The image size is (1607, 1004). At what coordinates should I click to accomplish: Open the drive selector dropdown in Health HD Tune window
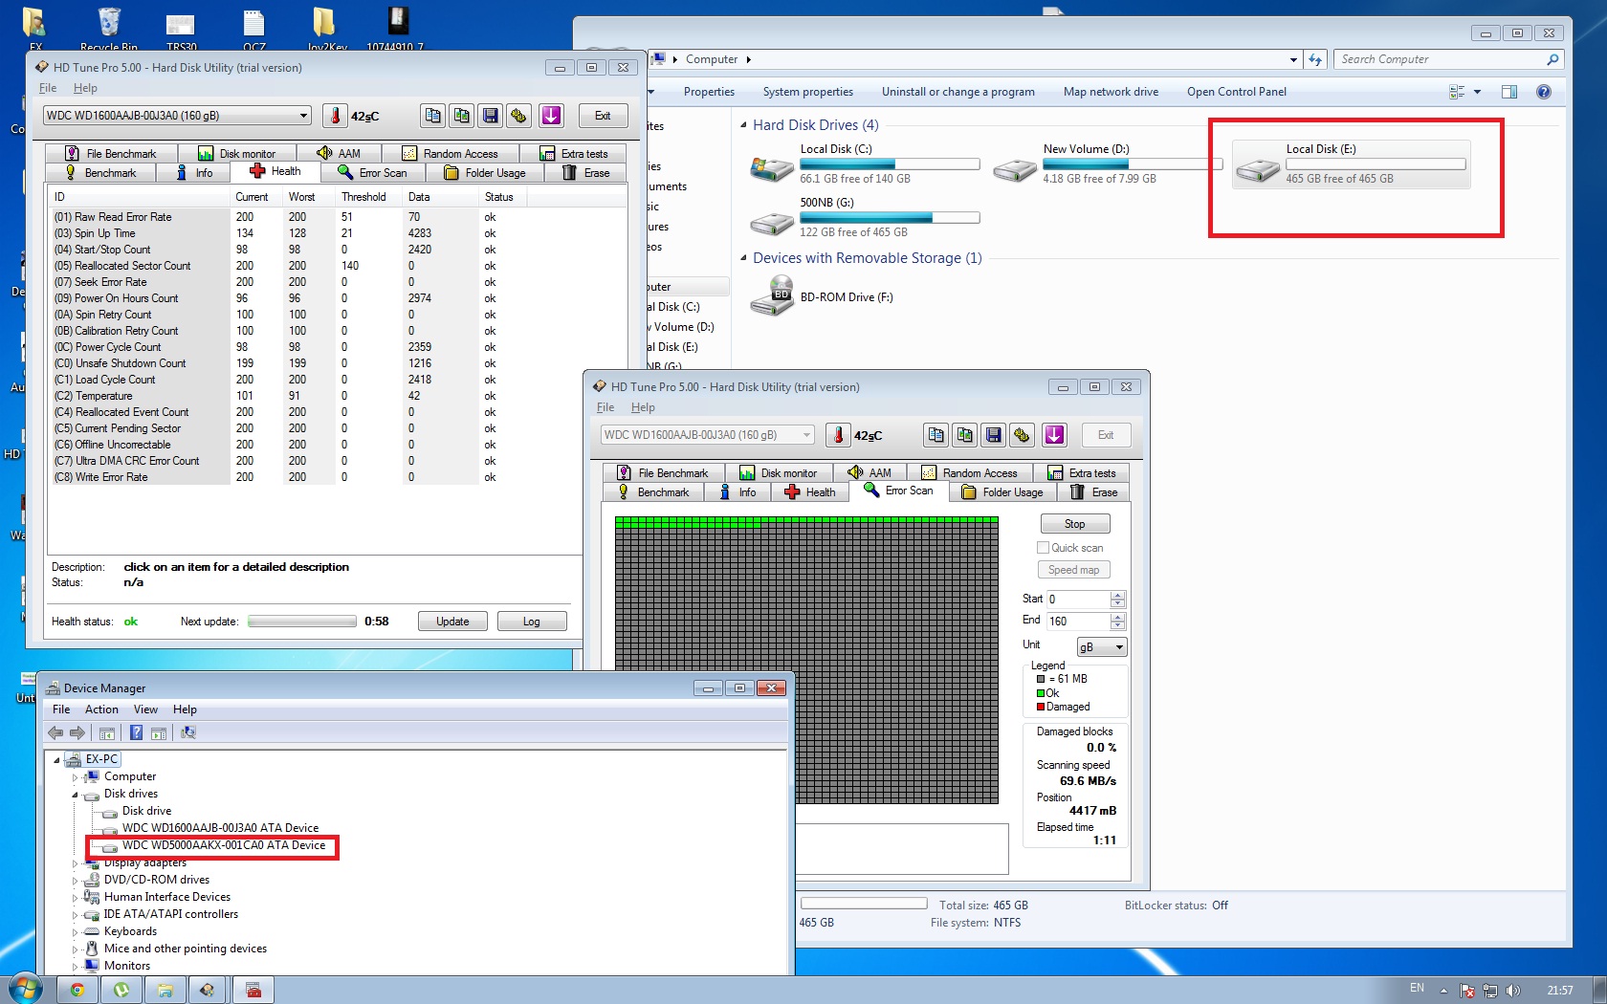click(304, 116)
